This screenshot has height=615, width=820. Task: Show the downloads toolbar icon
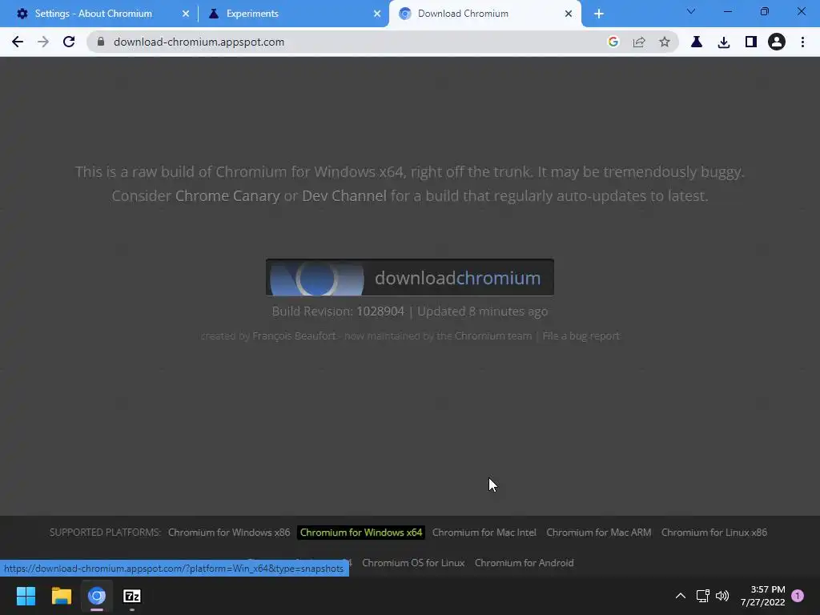[723, 42]
